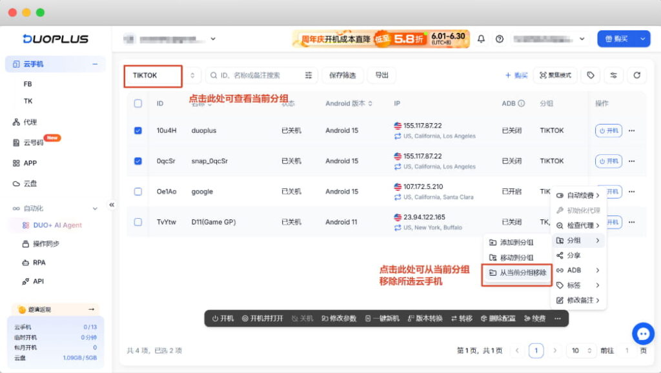Image resolution: width=661 pixels, height=373 pixels.
Task: Click invite rebate arrow icon
Action: pos(92,309)
